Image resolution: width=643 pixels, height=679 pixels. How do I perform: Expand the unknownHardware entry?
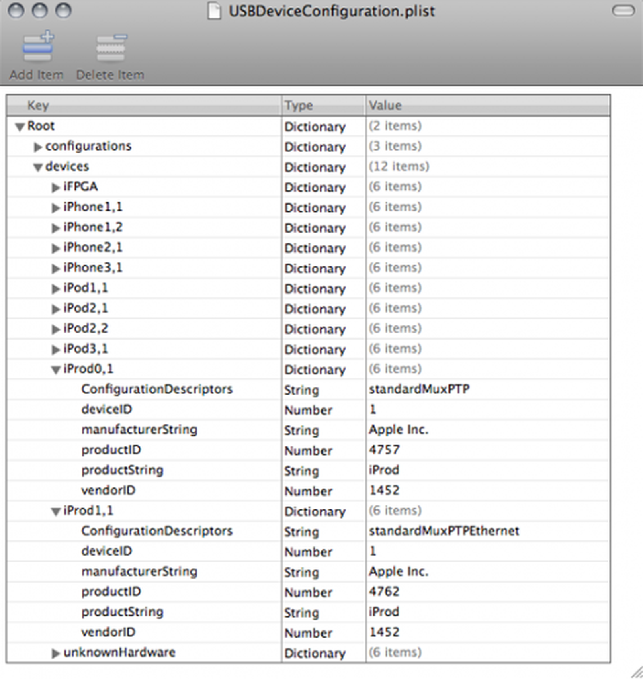(56, 653)
